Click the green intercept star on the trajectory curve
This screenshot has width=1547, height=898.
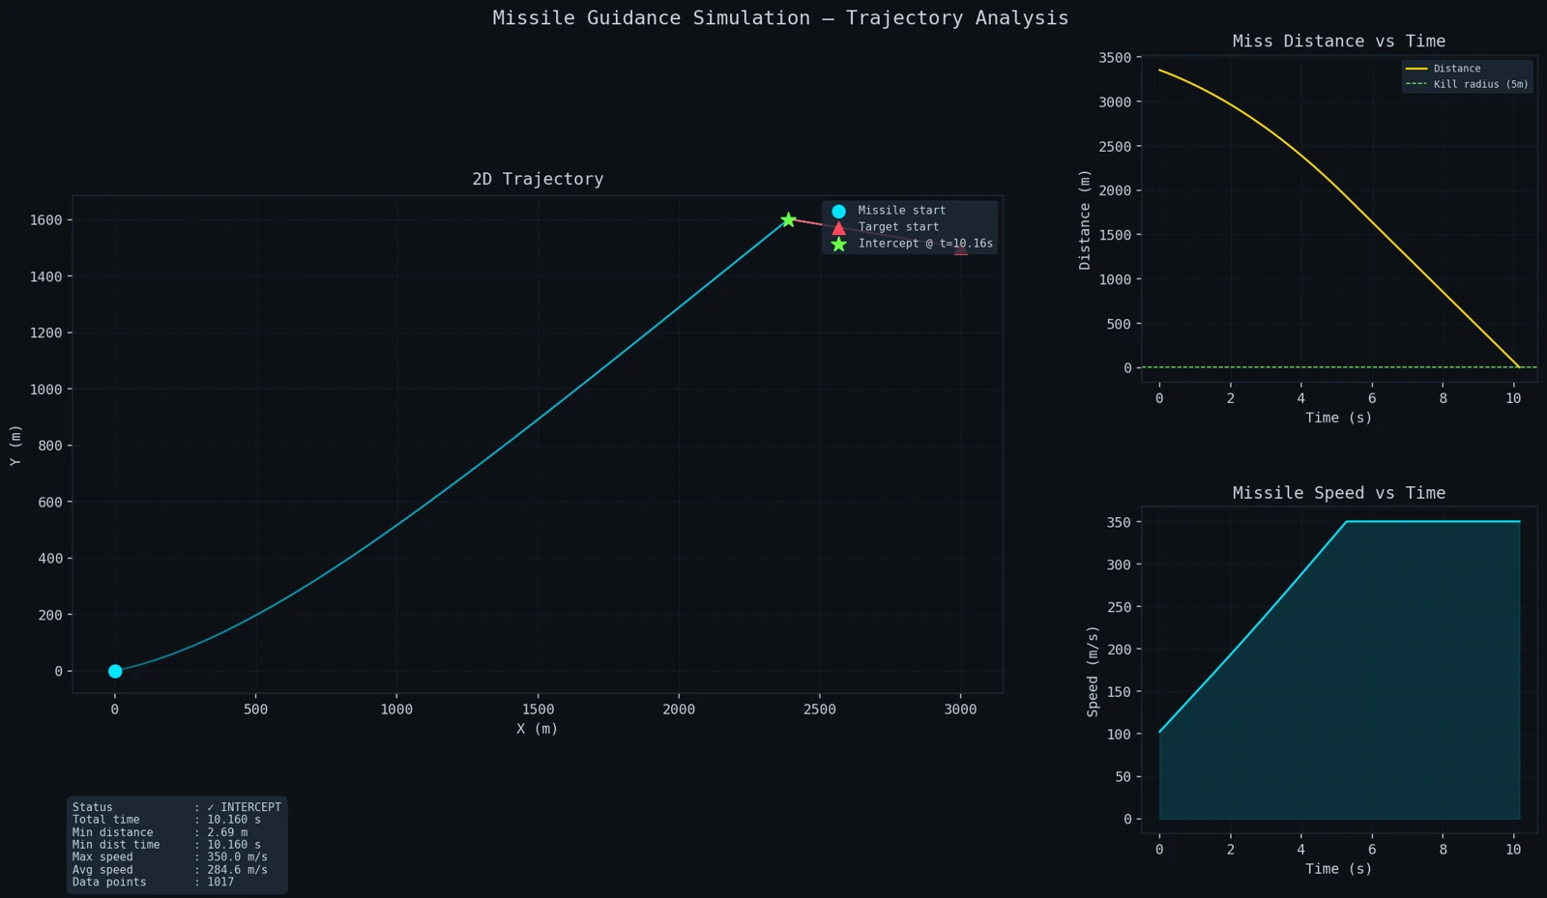(788, 220)
